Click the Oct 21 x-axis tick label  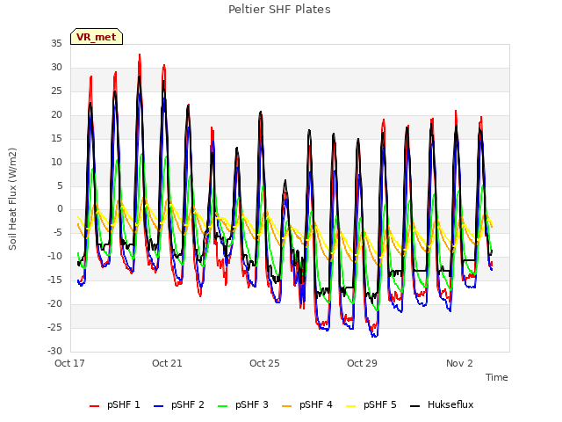(167, 363)
